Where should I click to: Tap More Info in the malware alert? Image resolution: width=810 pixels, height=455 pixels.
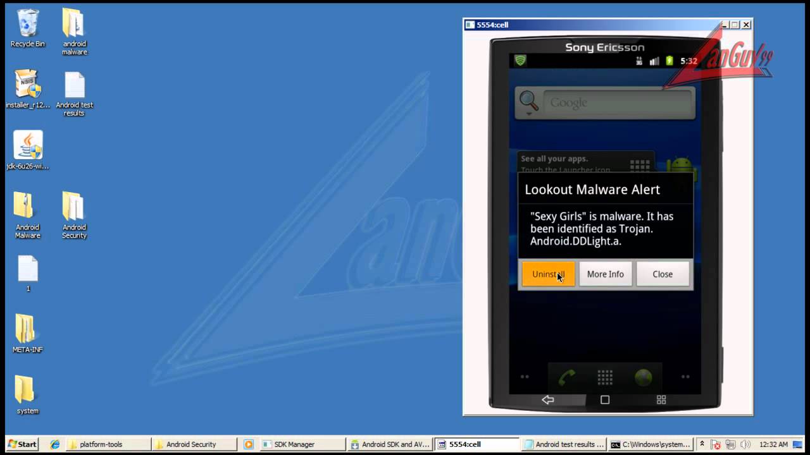(x=606, y=274)
